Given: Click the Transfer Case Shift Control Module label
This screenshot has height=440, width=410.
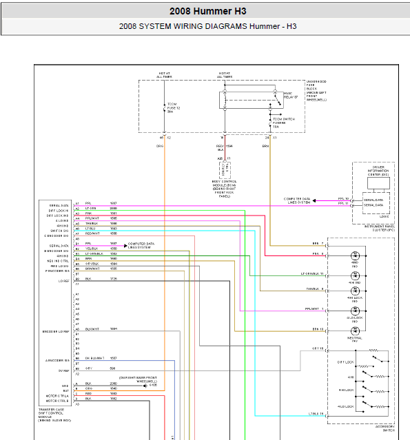Looking at the screenshot, I should (54, 415).
